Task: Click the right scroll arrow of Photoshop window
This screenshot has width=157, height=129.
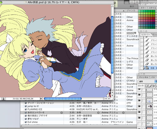Action: point(109,99)
